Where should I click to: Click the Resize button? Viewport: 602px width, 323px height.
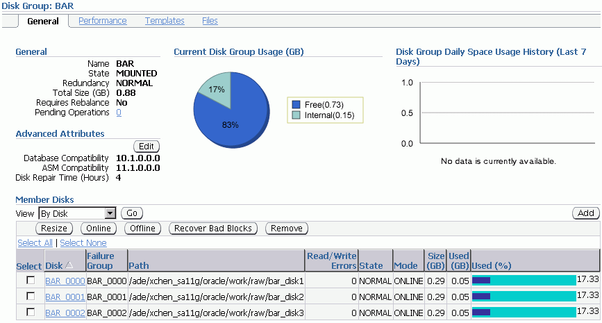[x=54, y=229]
